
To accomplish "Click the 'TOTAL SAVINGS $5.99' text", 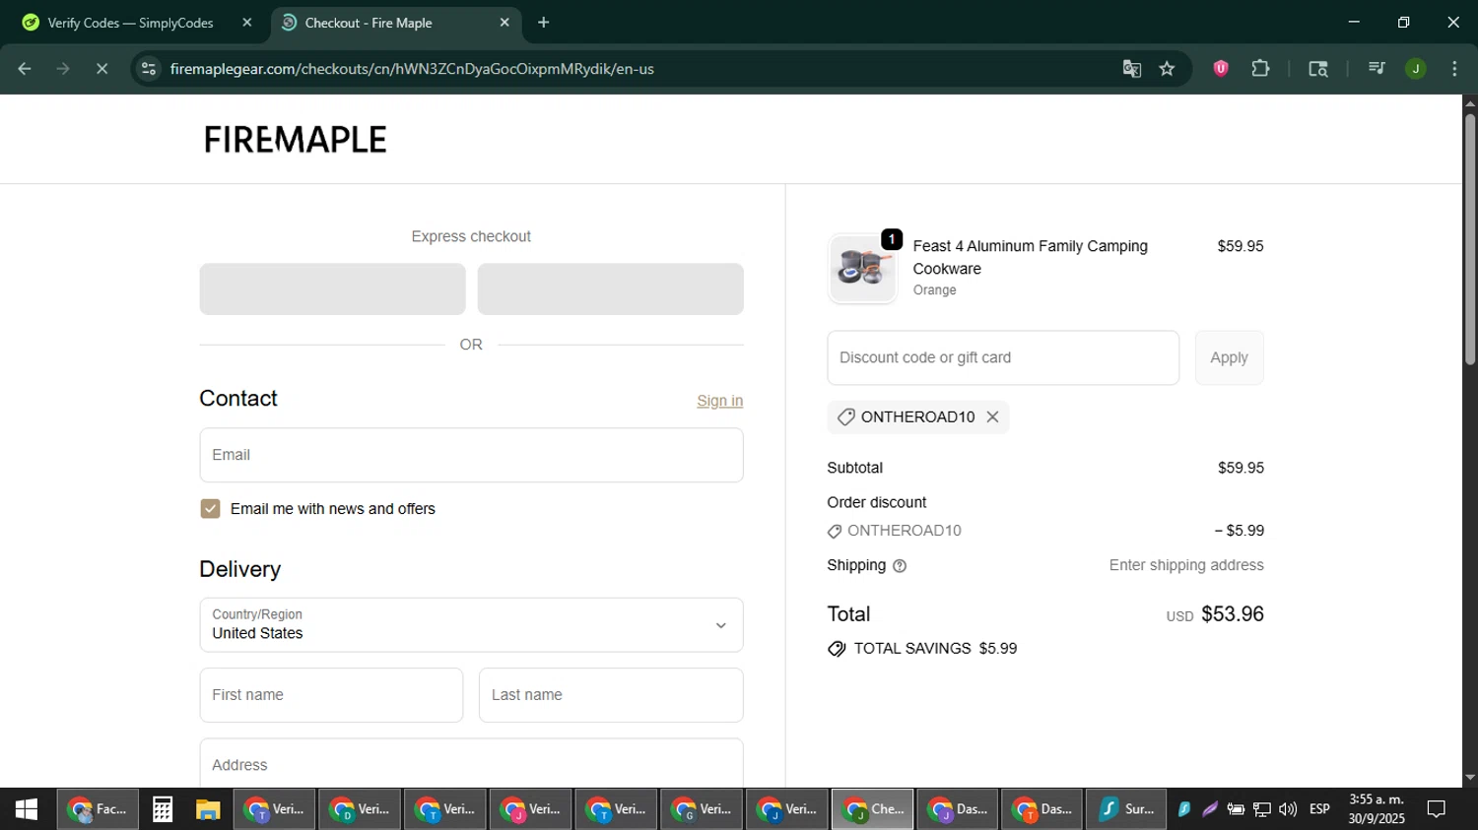I will click(x=935, y=649).
